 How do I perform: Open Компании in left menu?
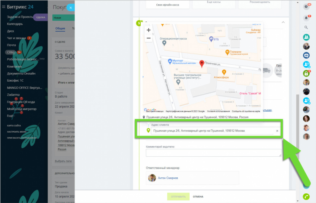pyautogui.click(x=14, y=67)
